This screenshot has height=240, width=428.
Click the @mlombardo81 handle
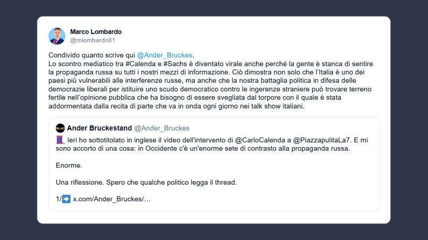pos(92,40)
